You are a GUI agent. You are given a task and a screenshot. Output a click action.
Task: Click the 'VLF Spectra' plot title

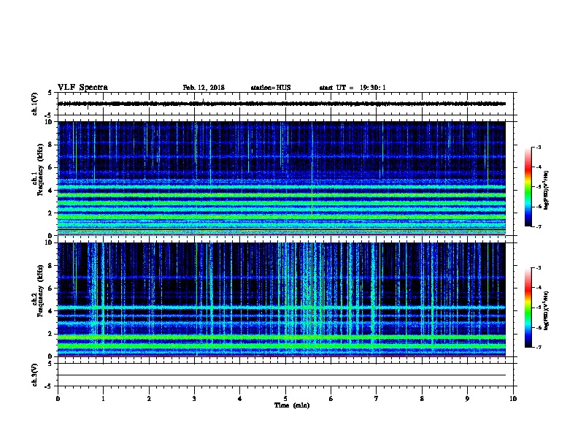pos(82,88)
